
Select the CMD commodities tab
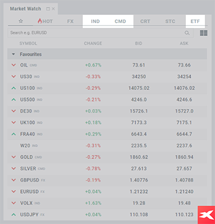120,21
